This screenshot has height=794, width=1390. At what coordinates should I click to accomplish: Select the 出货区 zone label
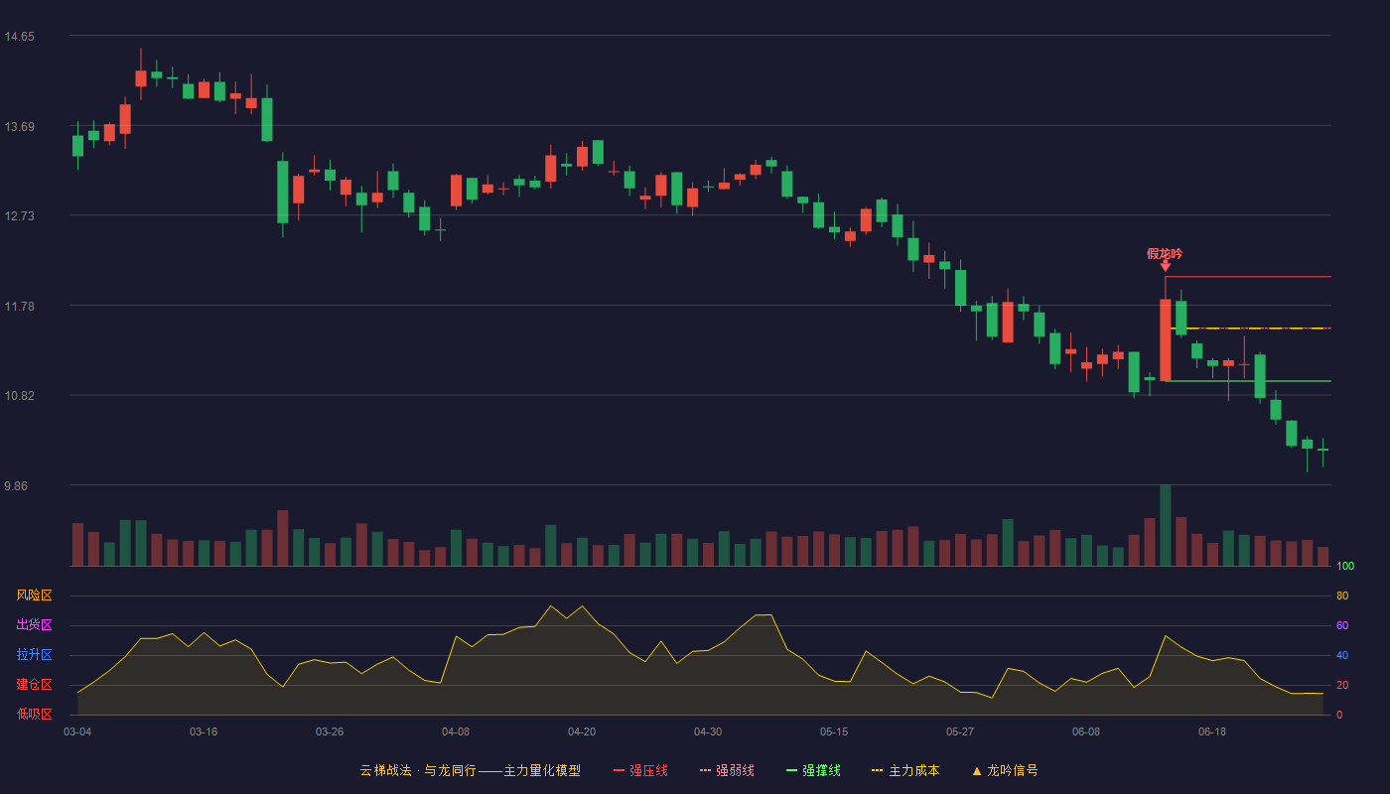pyautogui.click(x=34, y=625)
